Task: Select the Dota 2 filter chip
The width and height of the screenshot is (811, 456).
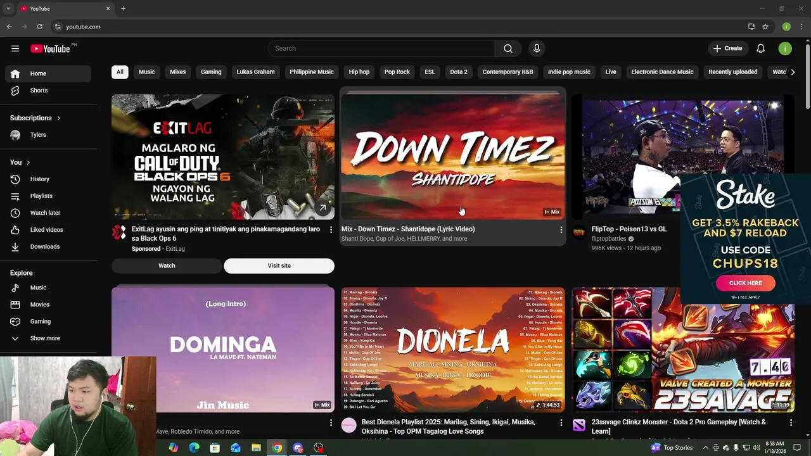Action: point(459,72)
